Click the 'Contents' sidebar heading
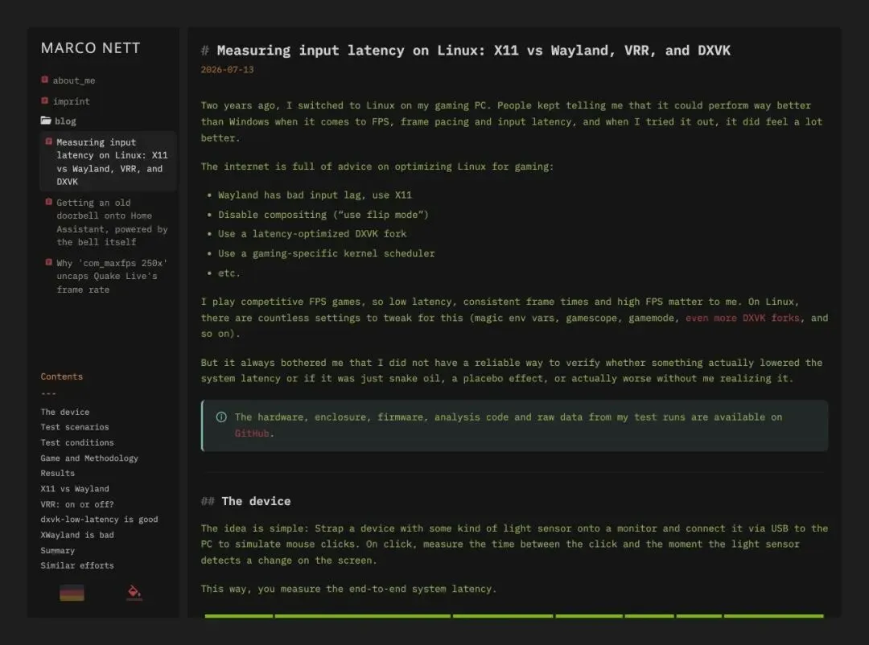The image size is (869, 645). point(61,376)
